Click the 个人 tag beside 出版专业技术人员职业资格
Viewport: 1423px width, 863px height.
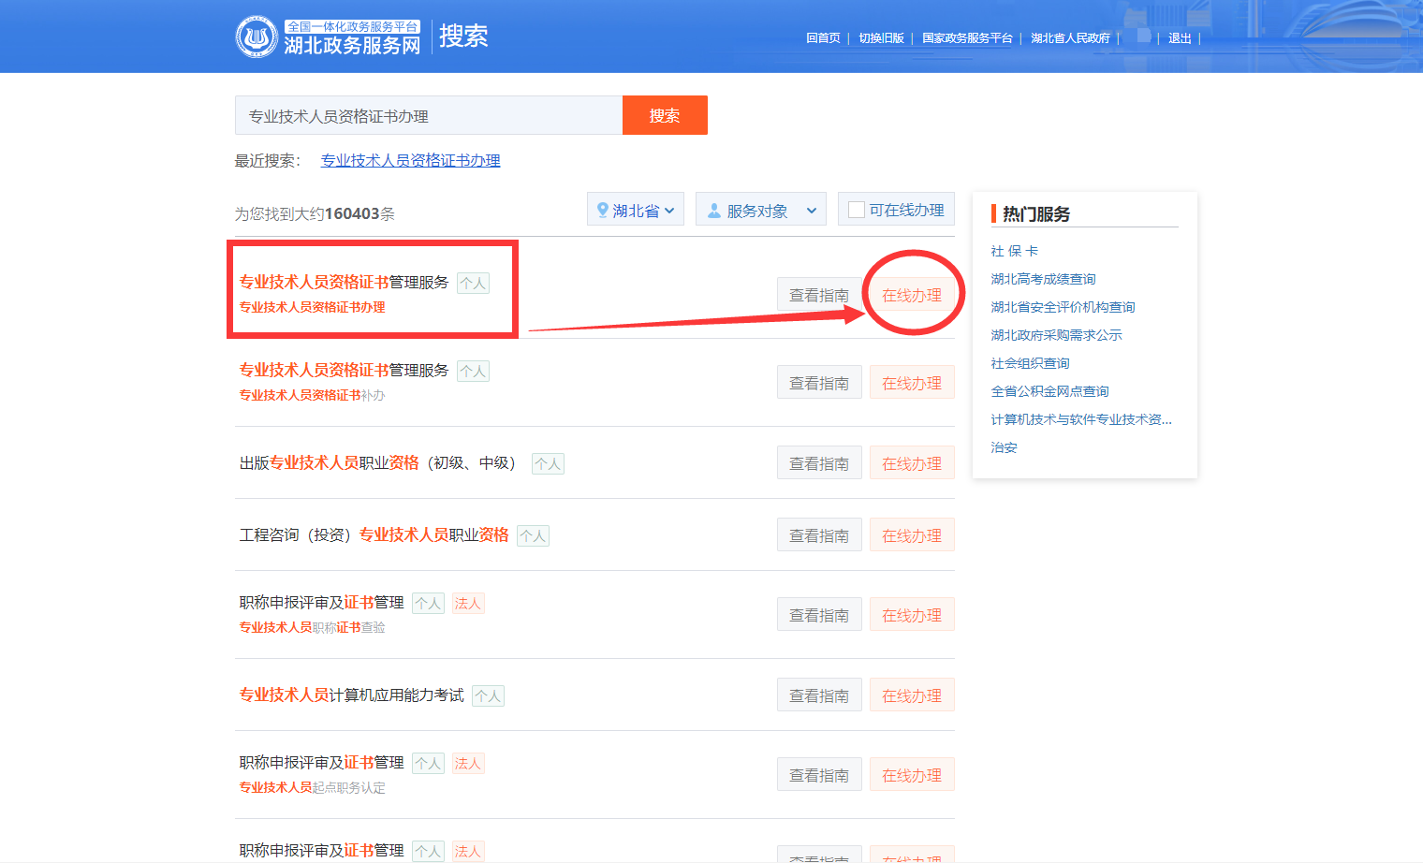(x=548, y=463)
